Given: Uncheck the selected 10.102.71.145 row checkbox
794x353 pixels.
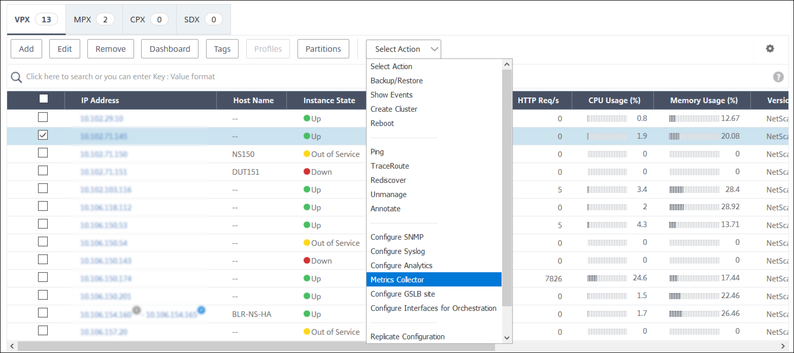Looking at the screenshot, I should coord(43,135).
